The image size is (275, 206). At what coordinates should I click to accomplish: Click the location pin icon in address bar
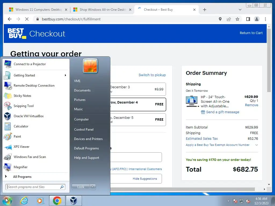pyautogui.click(x=220, y=19)
